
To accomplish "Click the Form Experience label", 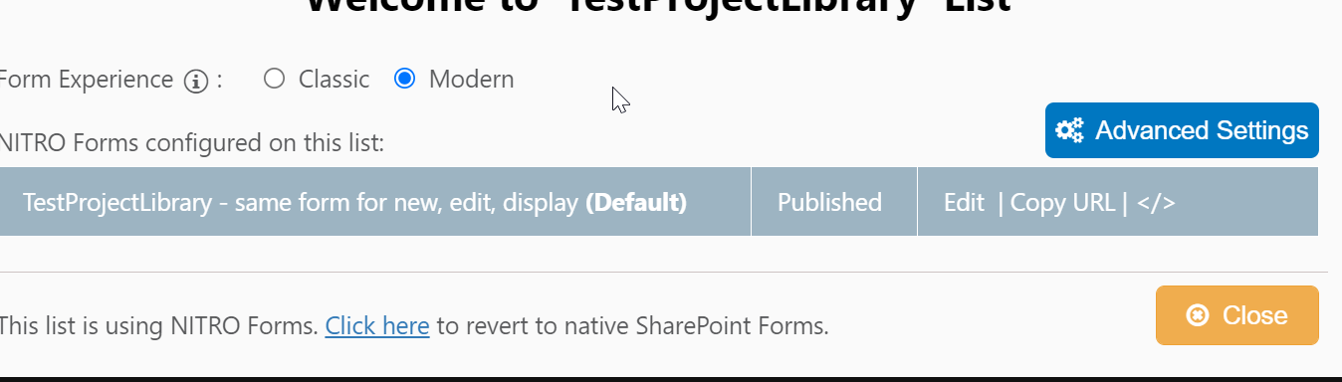I will click(x=88, y=80).
